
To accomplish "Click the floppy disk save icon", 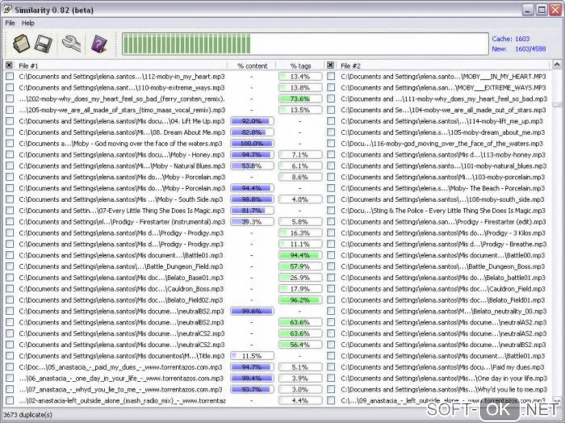I will [43, 44].
